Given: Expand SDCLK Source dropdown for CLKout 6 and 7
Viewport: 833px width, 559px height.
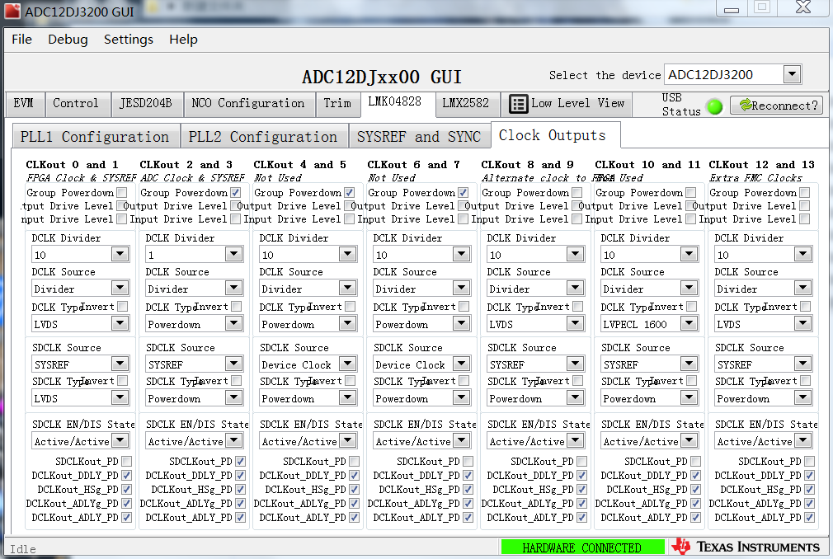Looking at the screenshot, I should 461,364.
